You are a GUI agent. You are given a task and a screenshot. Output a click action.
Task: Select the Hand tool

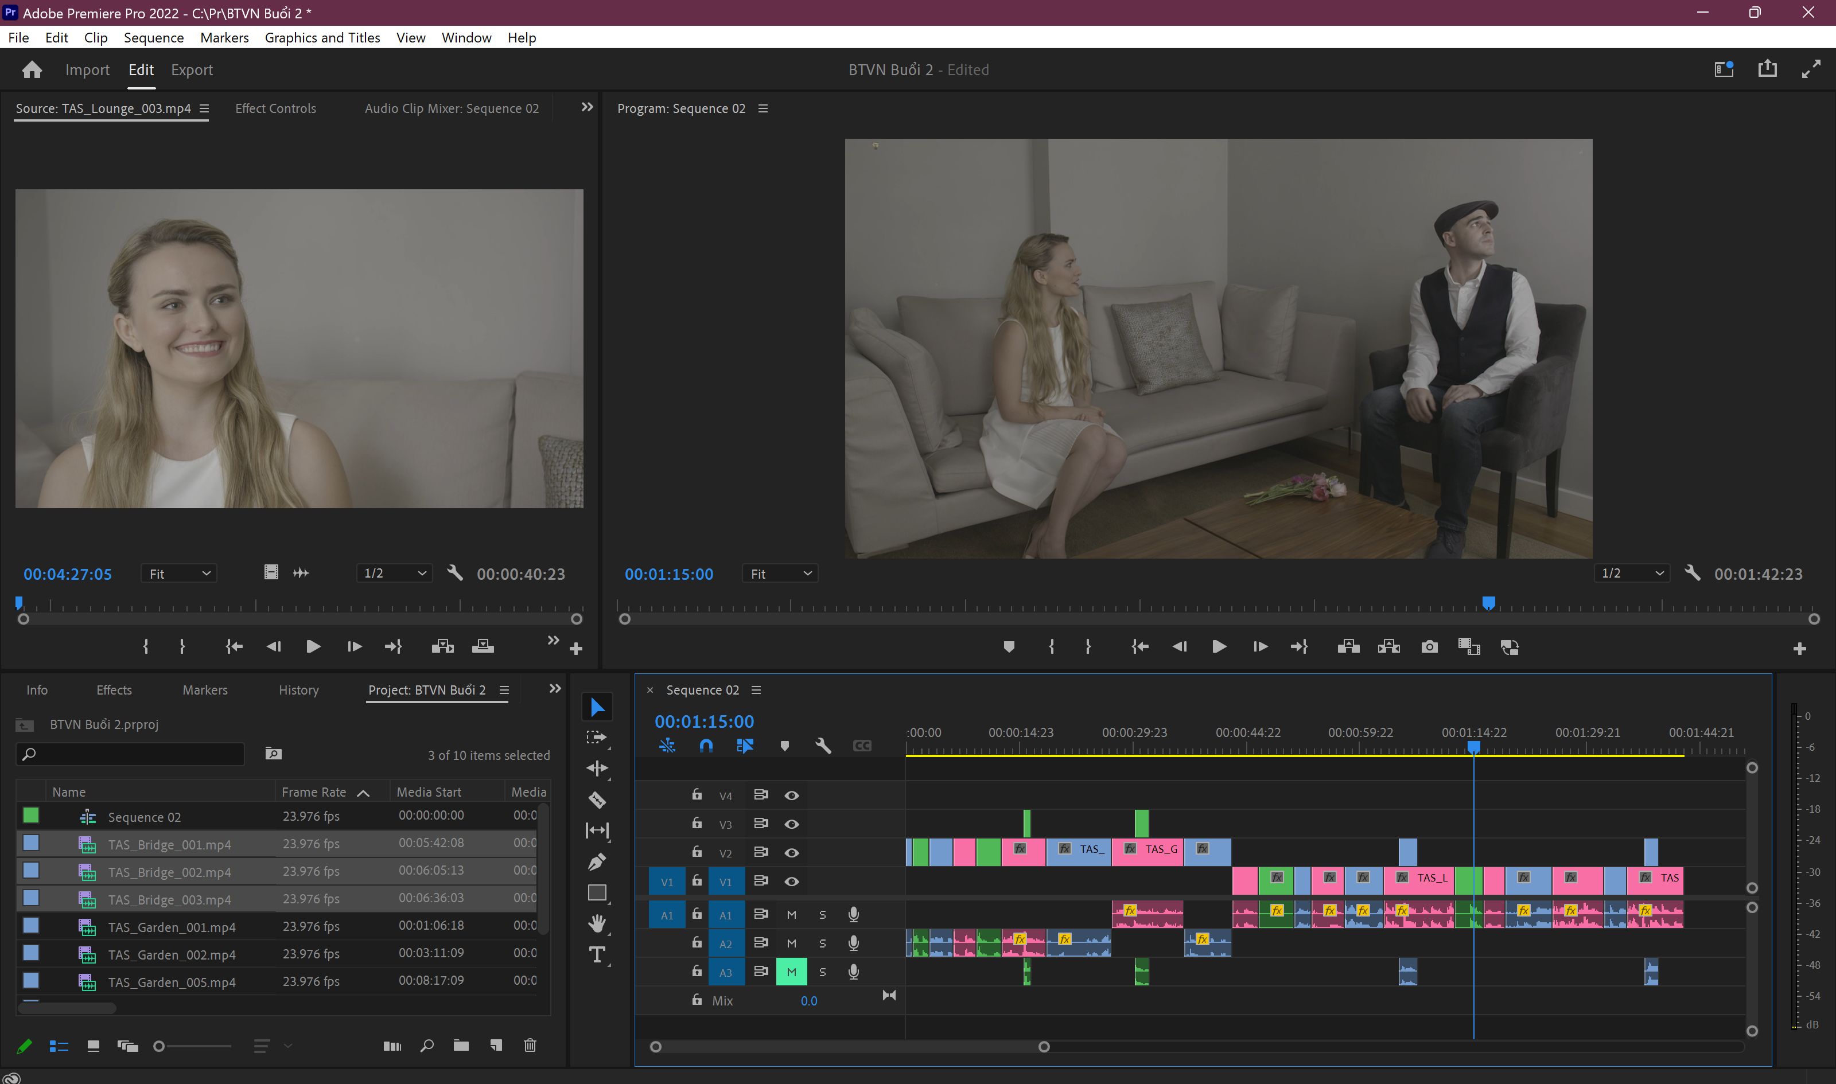pos(597,924)
